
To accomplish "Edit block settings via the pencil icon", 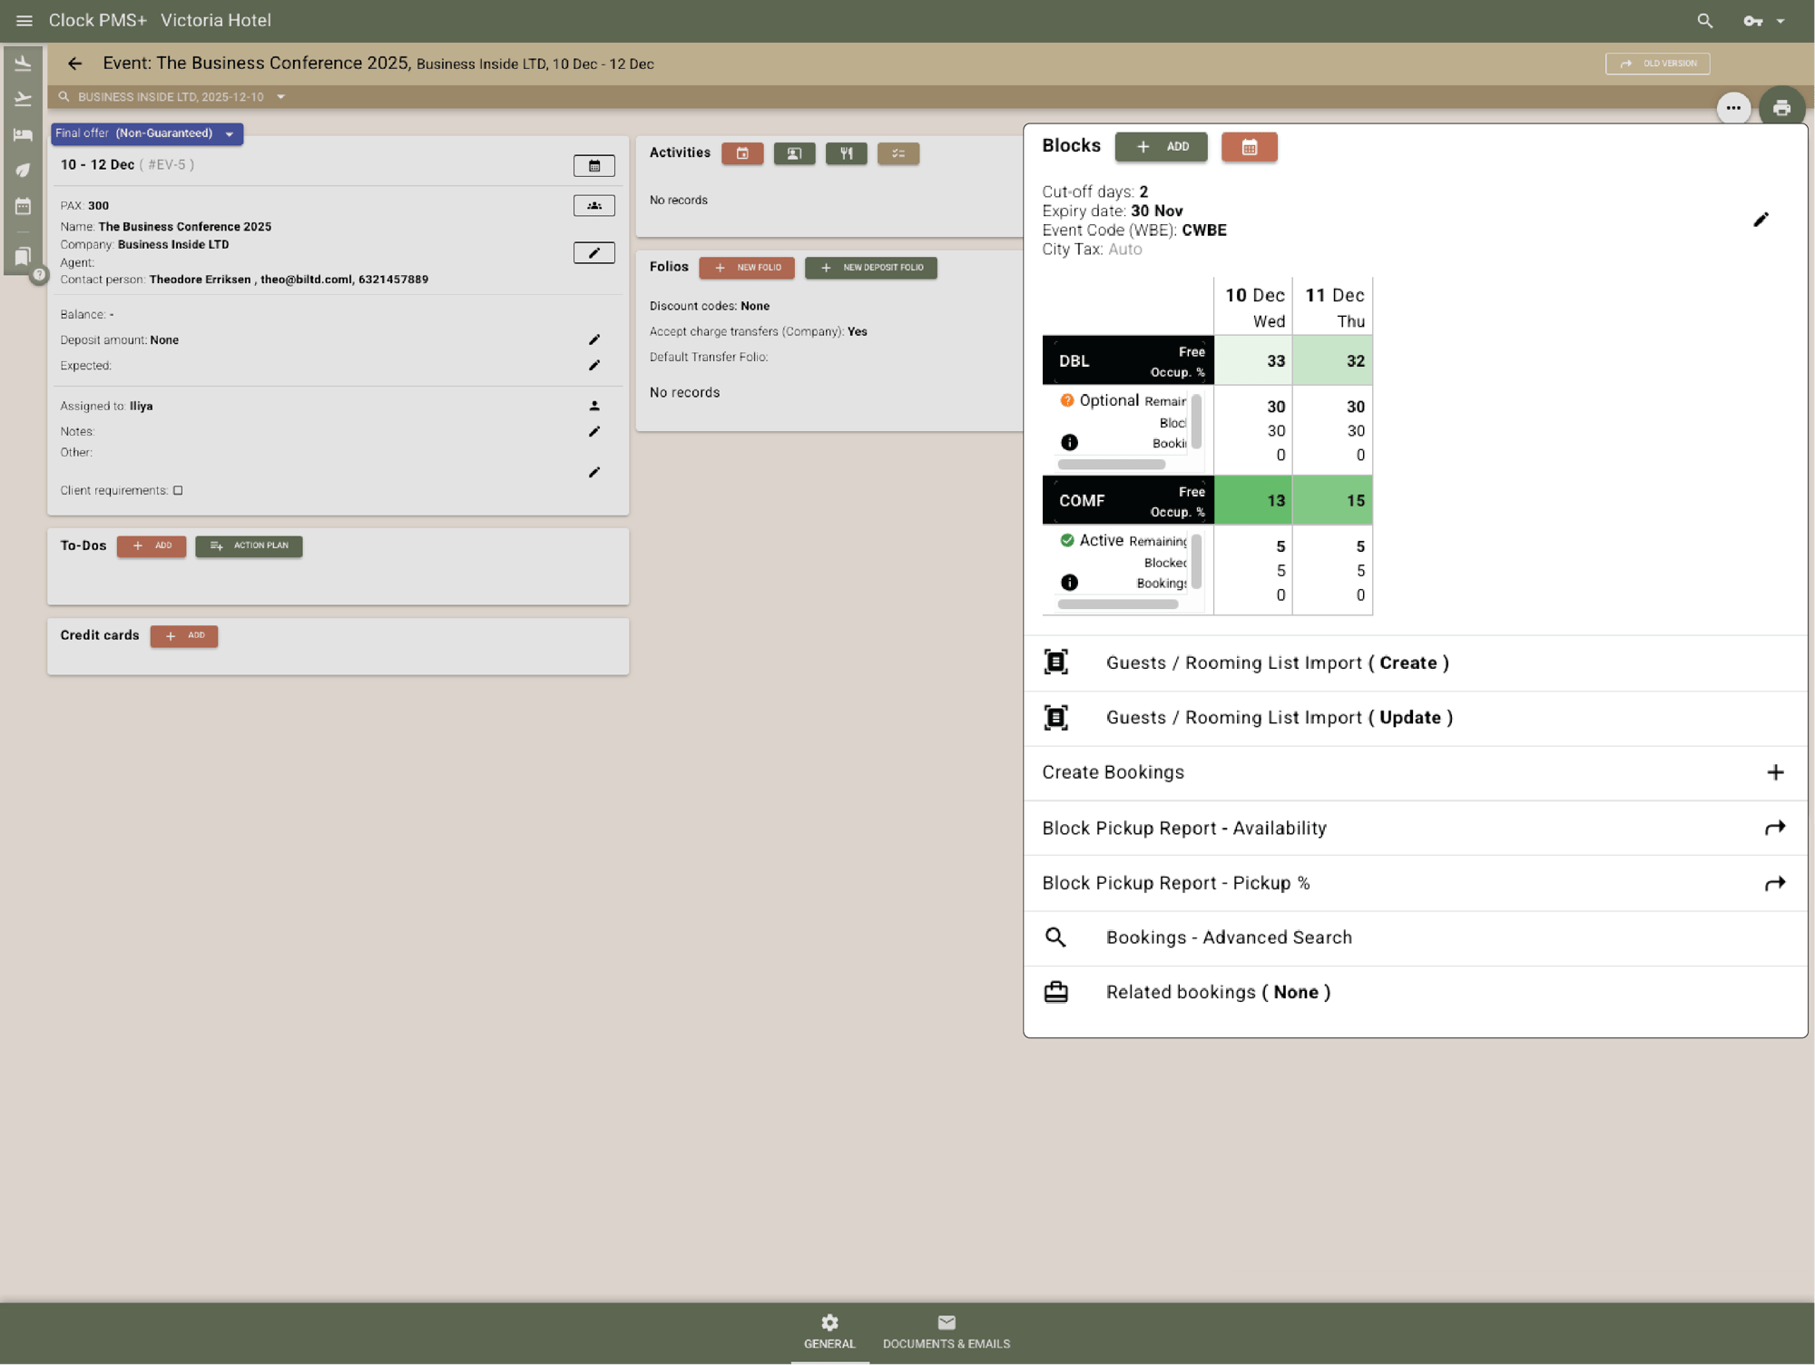I will (1761, 219).
